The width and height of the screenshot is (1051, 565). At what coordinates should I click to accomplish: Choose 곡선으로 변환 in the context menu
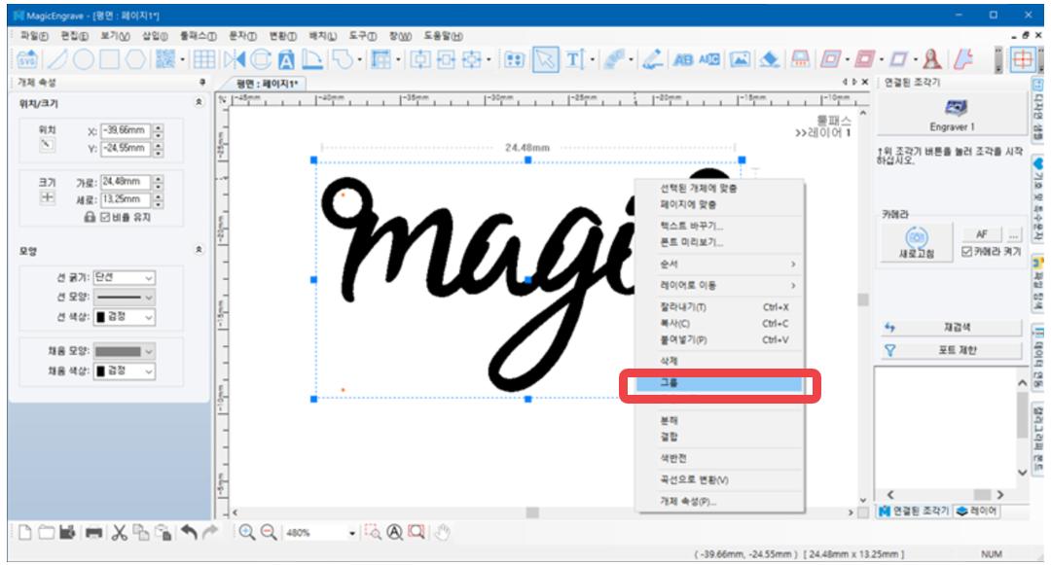(x=720, y=480)
